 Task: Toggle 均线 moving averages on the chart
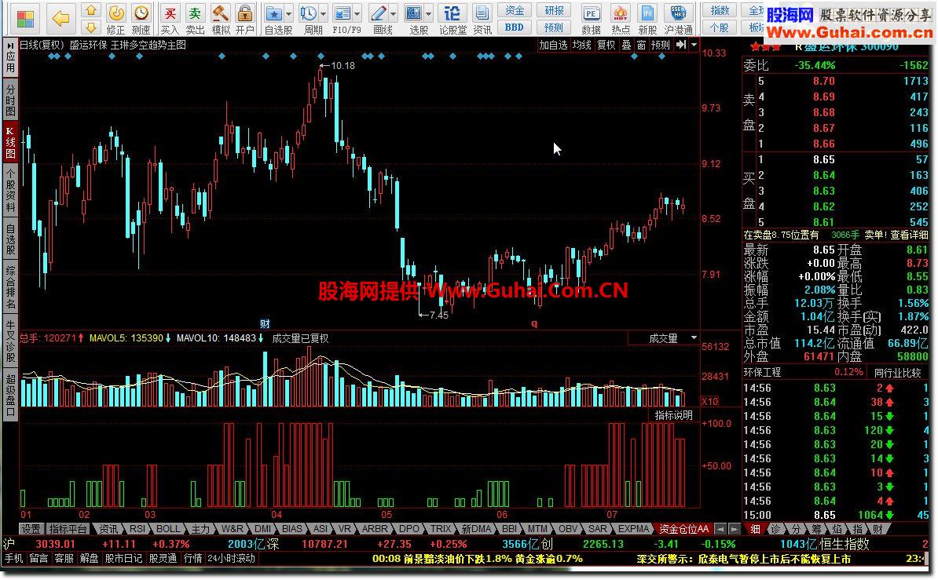[581, 45]
